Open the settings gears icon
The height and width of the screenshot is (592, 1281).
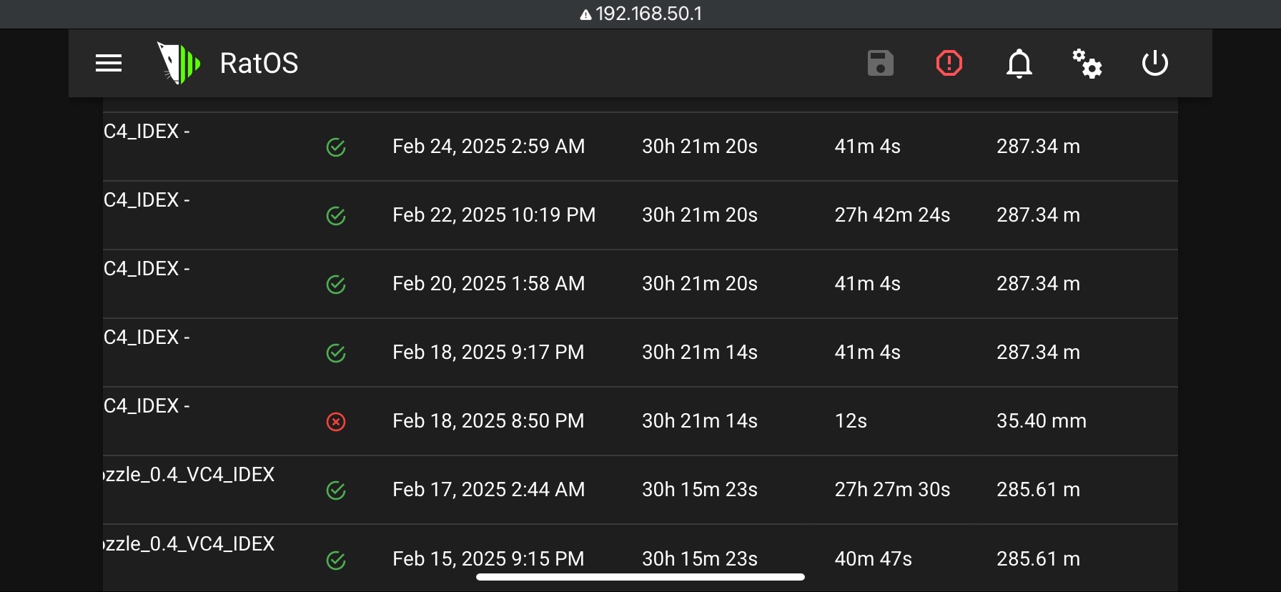pos(1087,63)
